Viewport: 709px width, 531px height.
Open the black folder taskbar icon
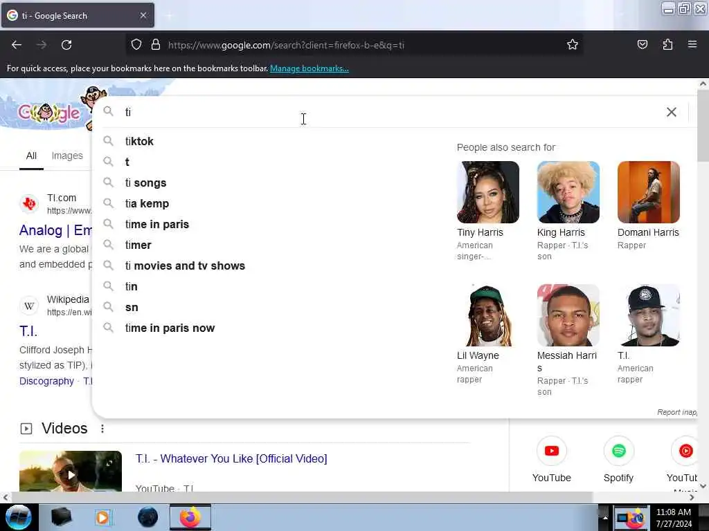click(61, 517)
